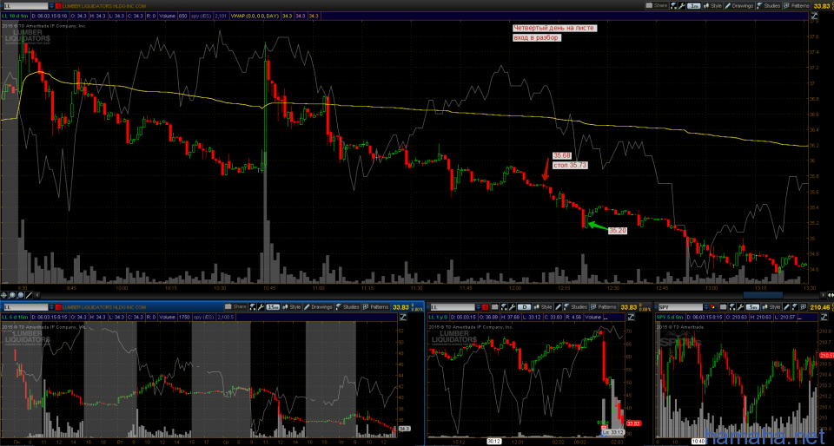This screenshot has height=446, width=834.
Task: Toggle the chart mode icon on the 15m chart
Action: coord(402,317)
